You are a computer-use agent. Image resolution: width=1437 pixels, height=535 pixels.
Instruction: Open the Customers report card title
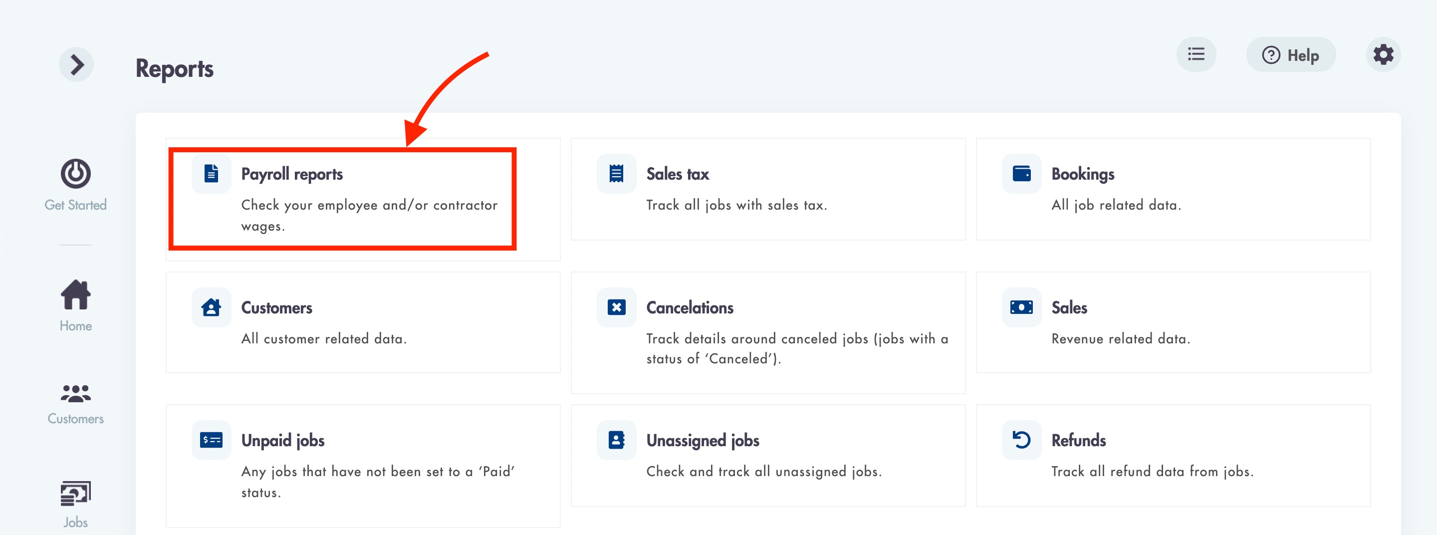click(x=277, y=307)
